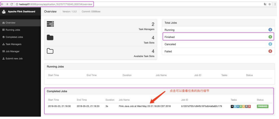279x119 pixels.
Task: Open the Flink Java Job completed job entry
Action: click(x=145, y=106)
